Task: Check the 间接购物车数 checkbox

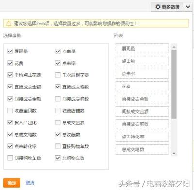Action: (x=10, y=158)
